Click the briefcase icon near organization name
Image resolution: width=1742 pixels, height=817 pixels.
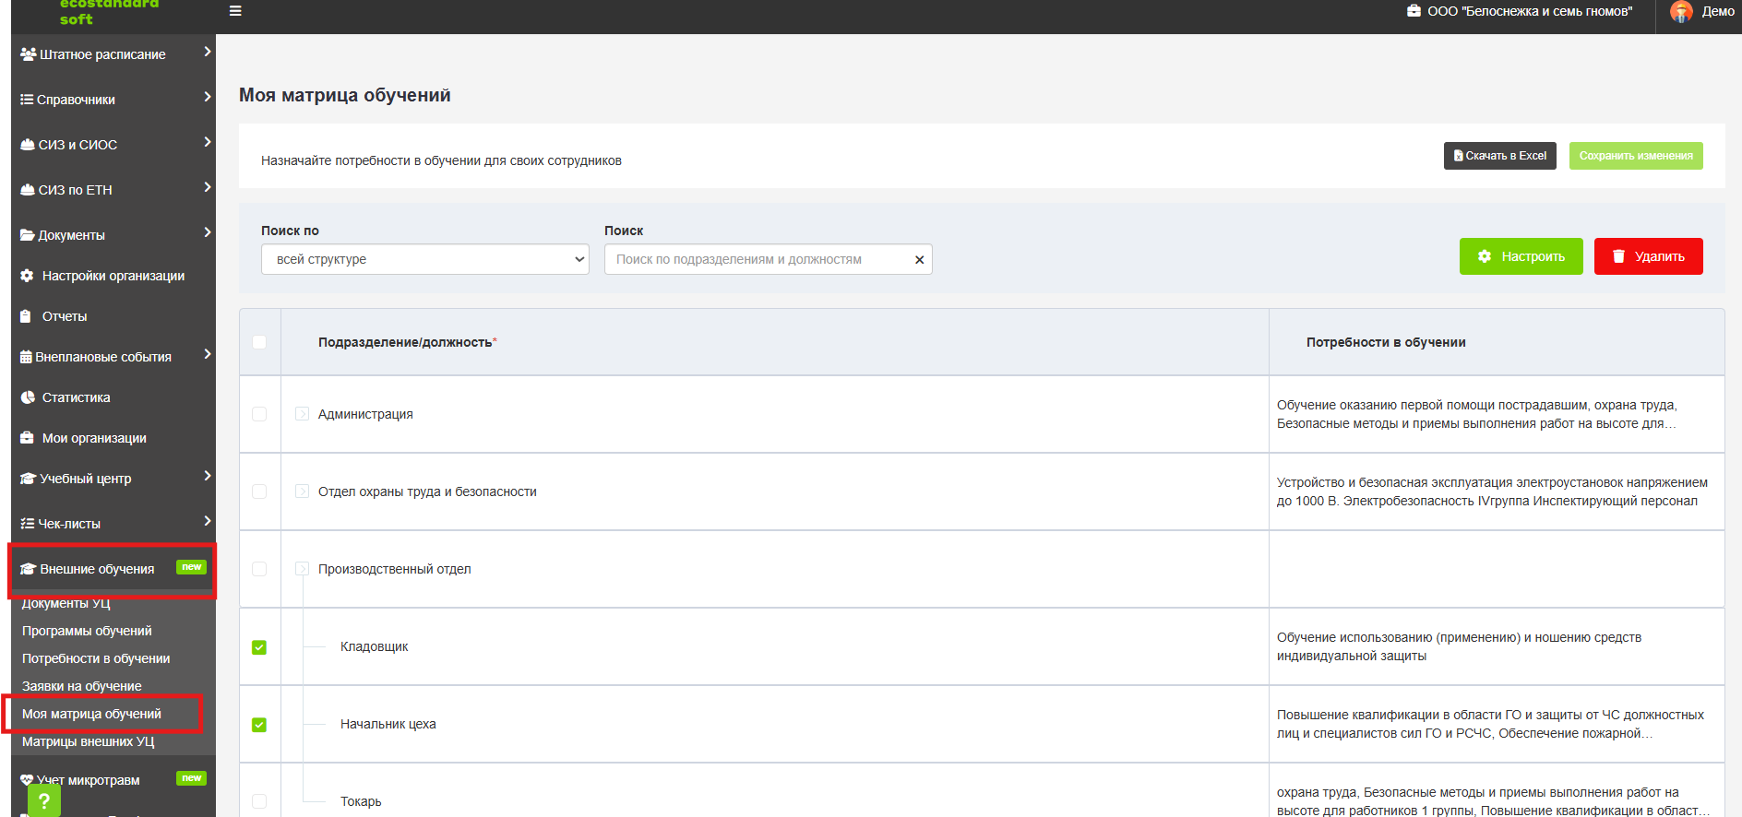(x=1414, y=11)
